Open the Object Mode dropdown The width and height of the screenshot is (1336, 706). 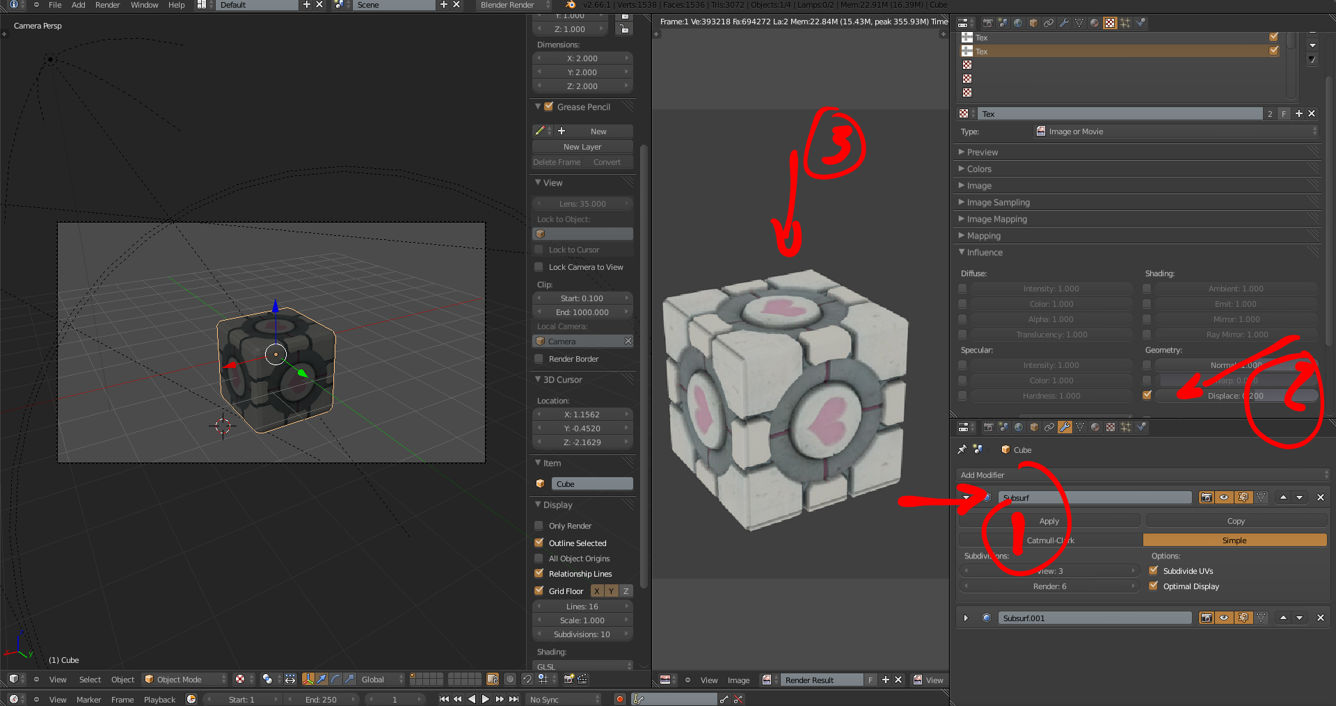(x=185, y=679)
